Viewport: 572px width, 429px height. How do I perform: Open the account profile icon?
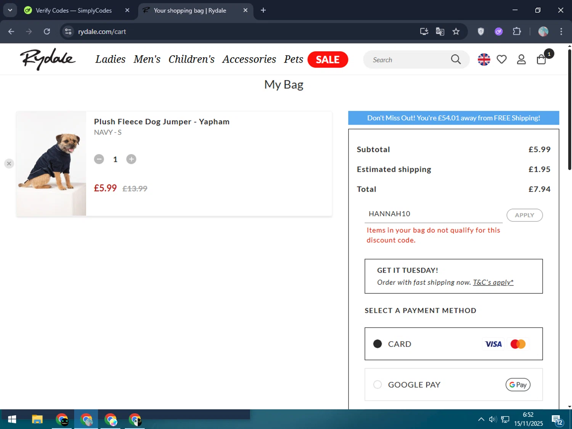click(521, 59)
